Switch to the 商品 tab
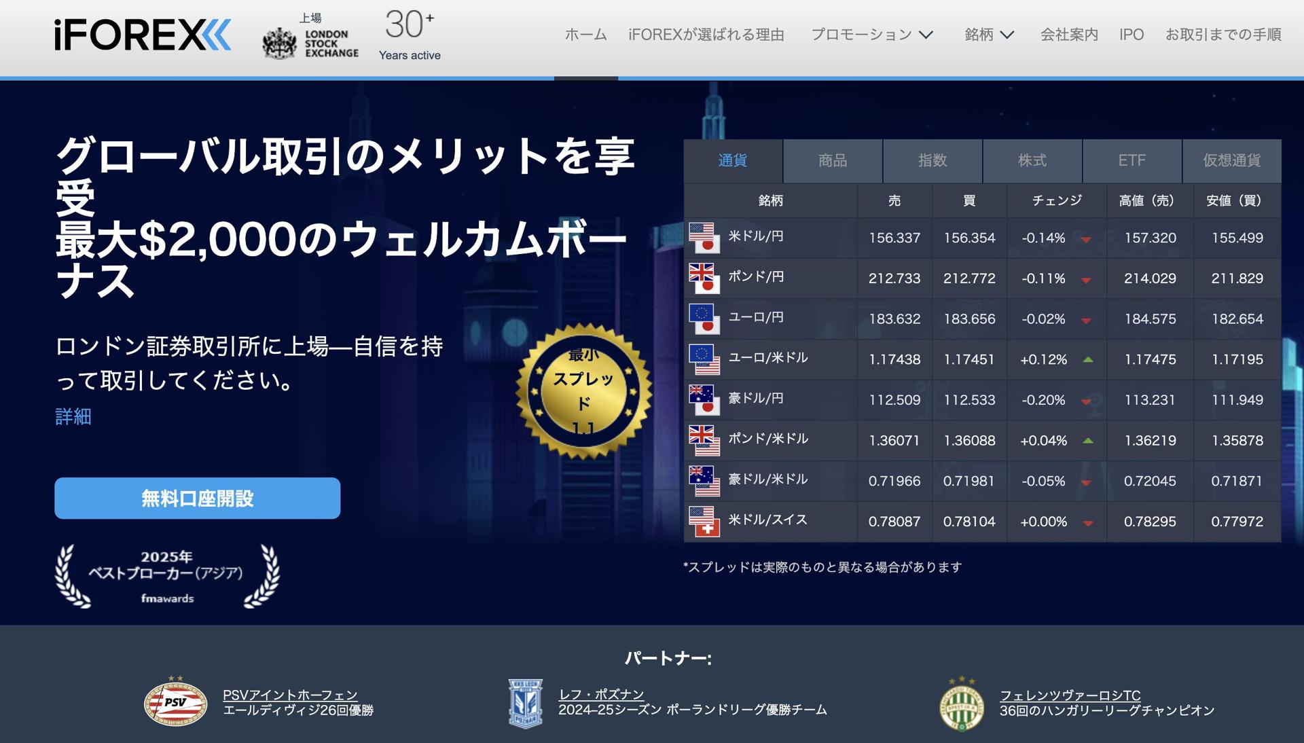The height and width of the screenshot is (743, 1304). (x=833, y=161)
